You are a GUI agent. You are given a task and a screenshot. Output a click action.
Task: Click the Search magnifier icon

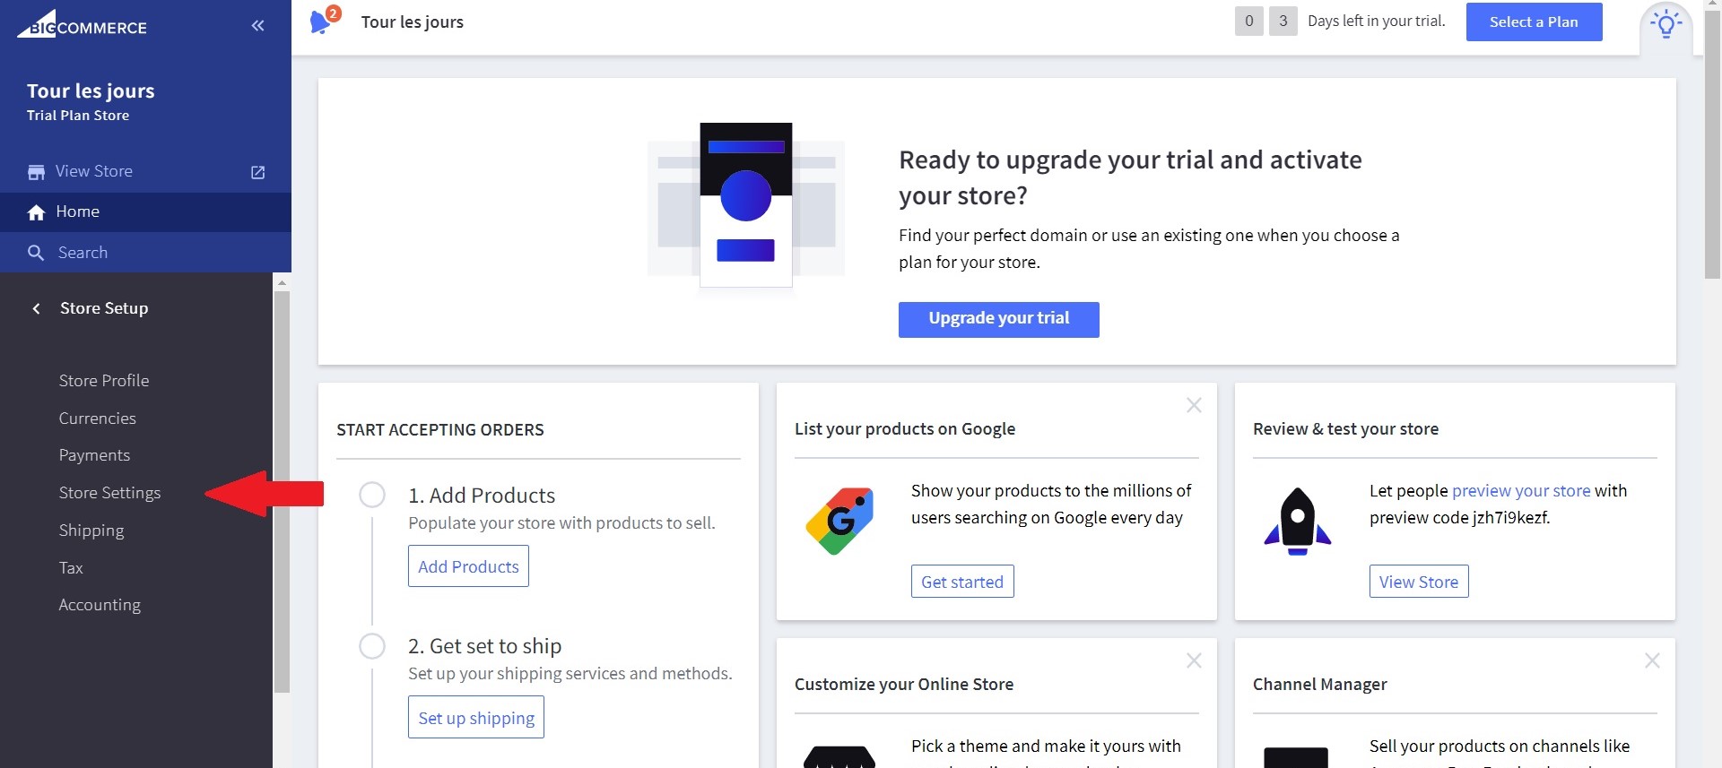pyautogui.click(x=36, y=253)
